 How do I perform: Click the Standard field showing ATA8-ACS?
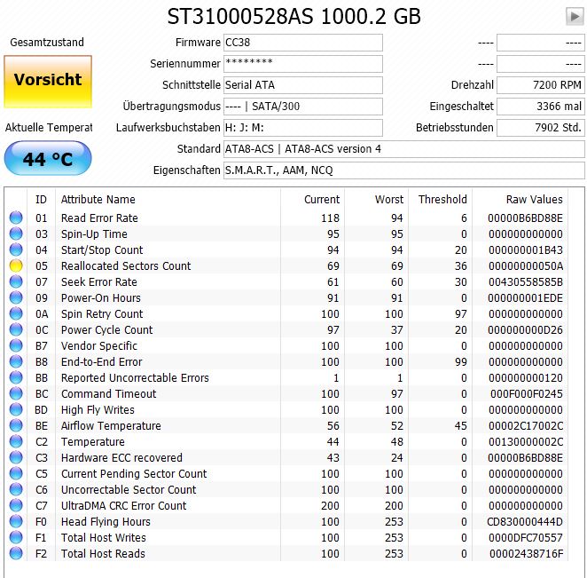(x=404, y=149)
